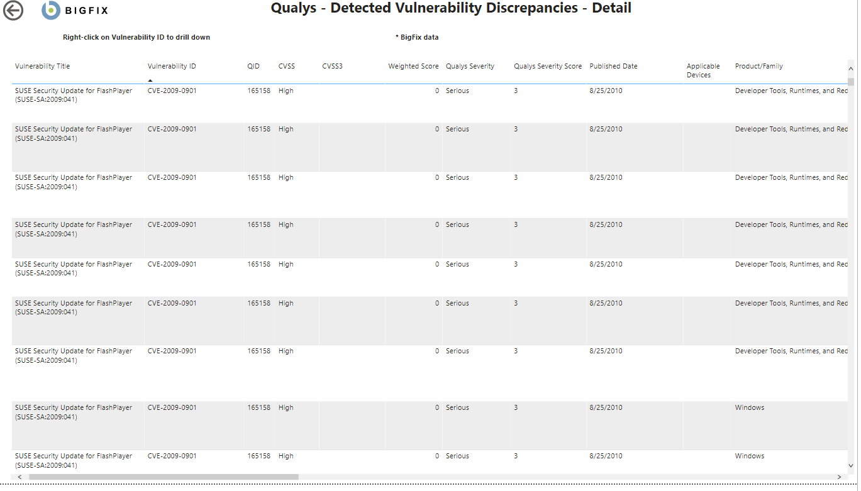Click the BigFix logo
Image resolution: width=861 pixels, height=491 pixels.
[75, 11]
